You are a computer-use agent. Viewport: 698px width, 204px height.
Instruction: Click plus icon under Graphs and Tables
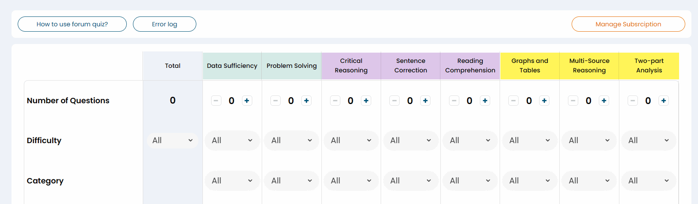point(544,101)
